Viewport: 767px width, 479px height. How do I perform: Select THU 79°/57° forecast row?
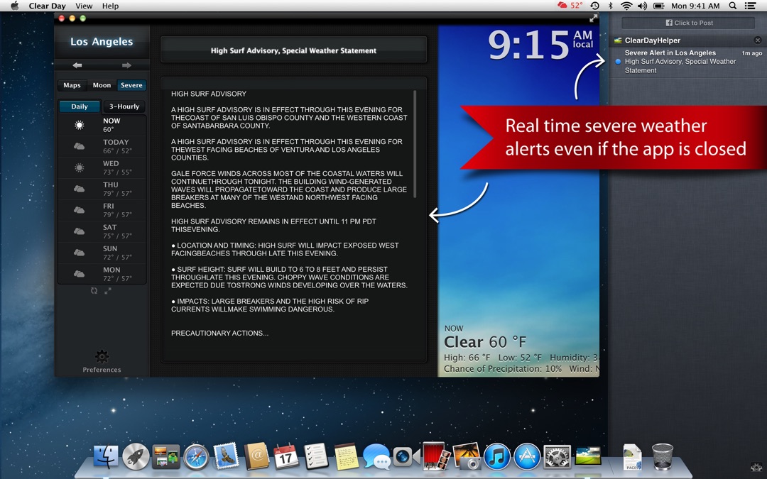pos(102,189)
